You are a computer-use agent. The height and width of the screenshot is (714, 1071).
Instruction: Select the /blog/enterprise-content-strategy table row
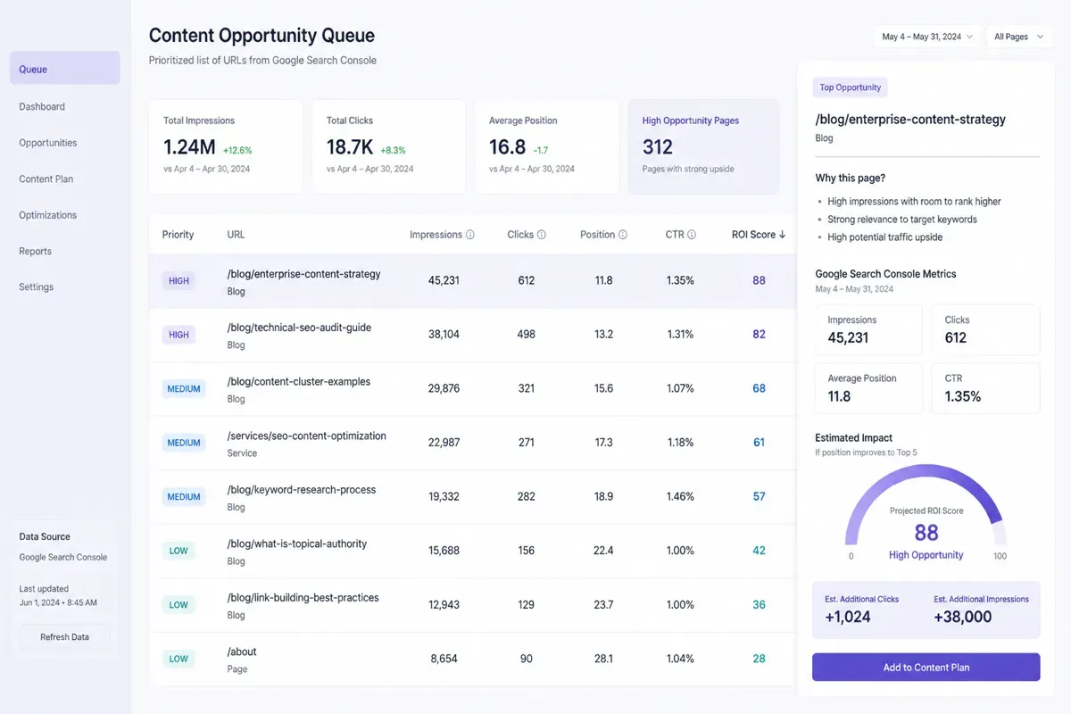coord(472,281)
